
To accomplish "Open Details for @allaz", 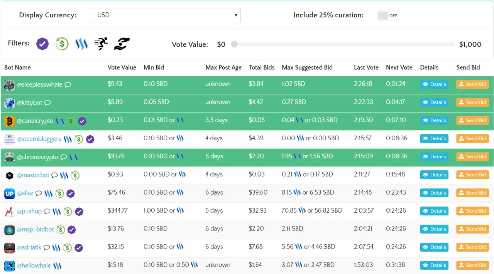I will tap(434, 193).
